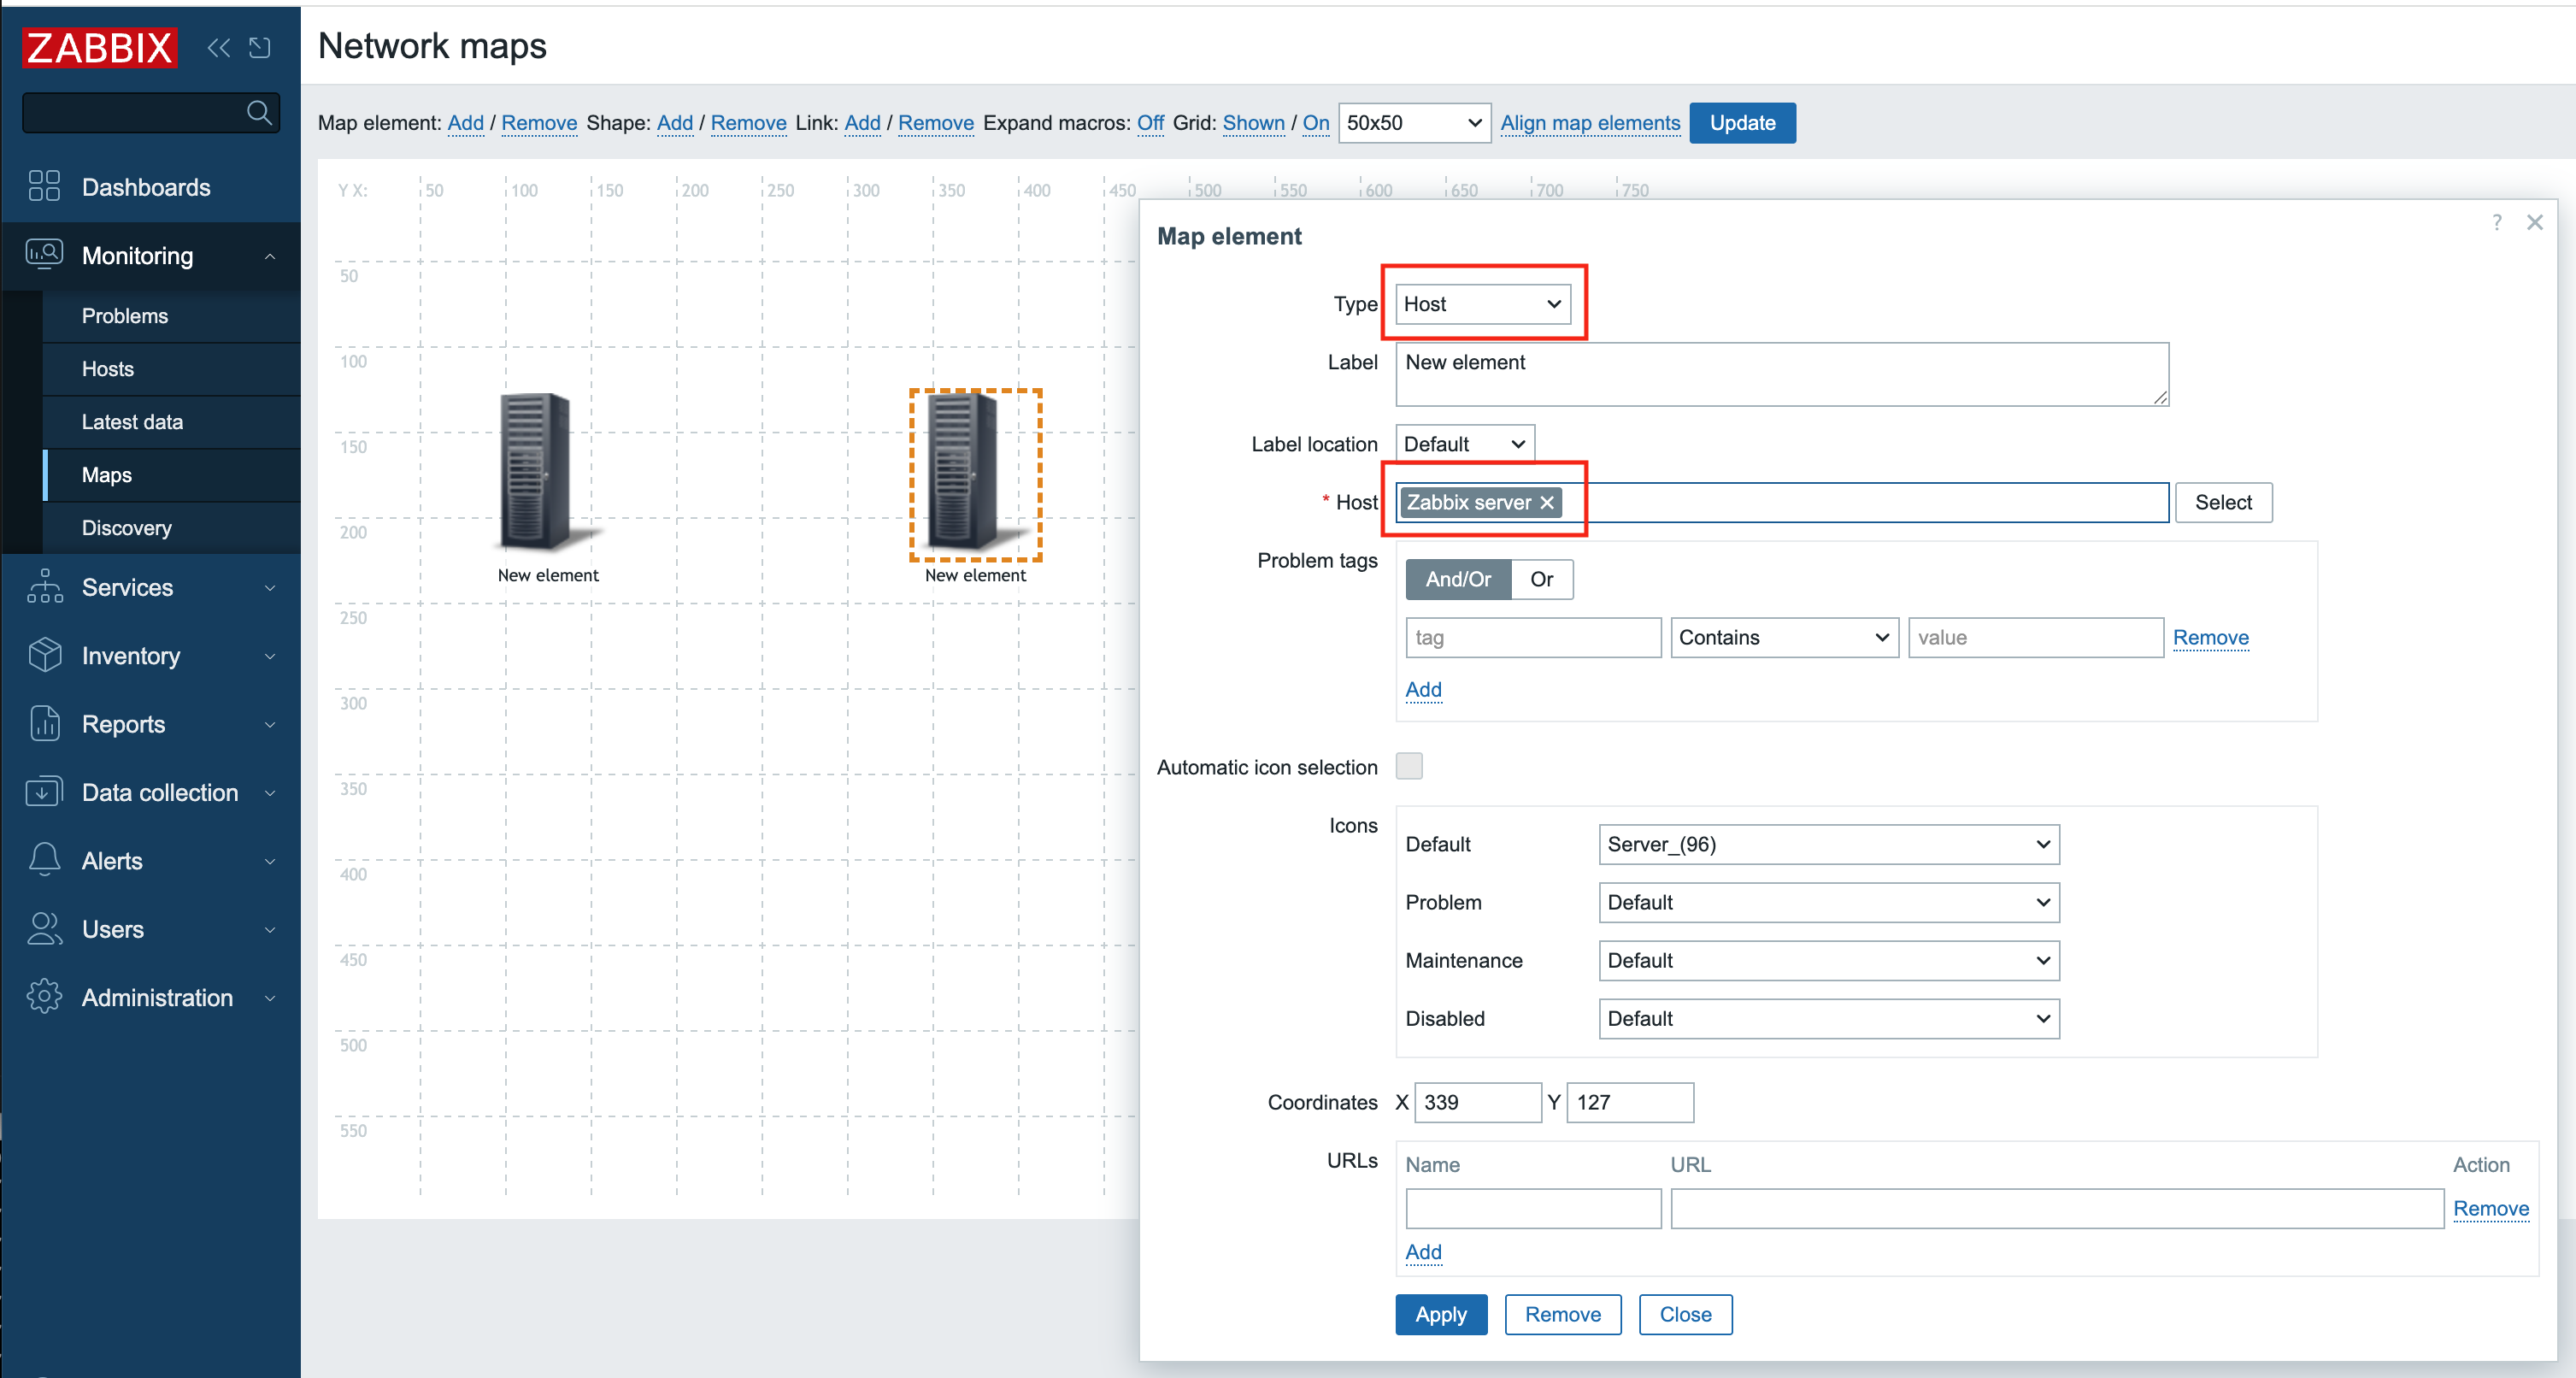This screenshot has height=1378, width=2576.
Task: Click the URL Name input field
Action: click(1533, 1208)
